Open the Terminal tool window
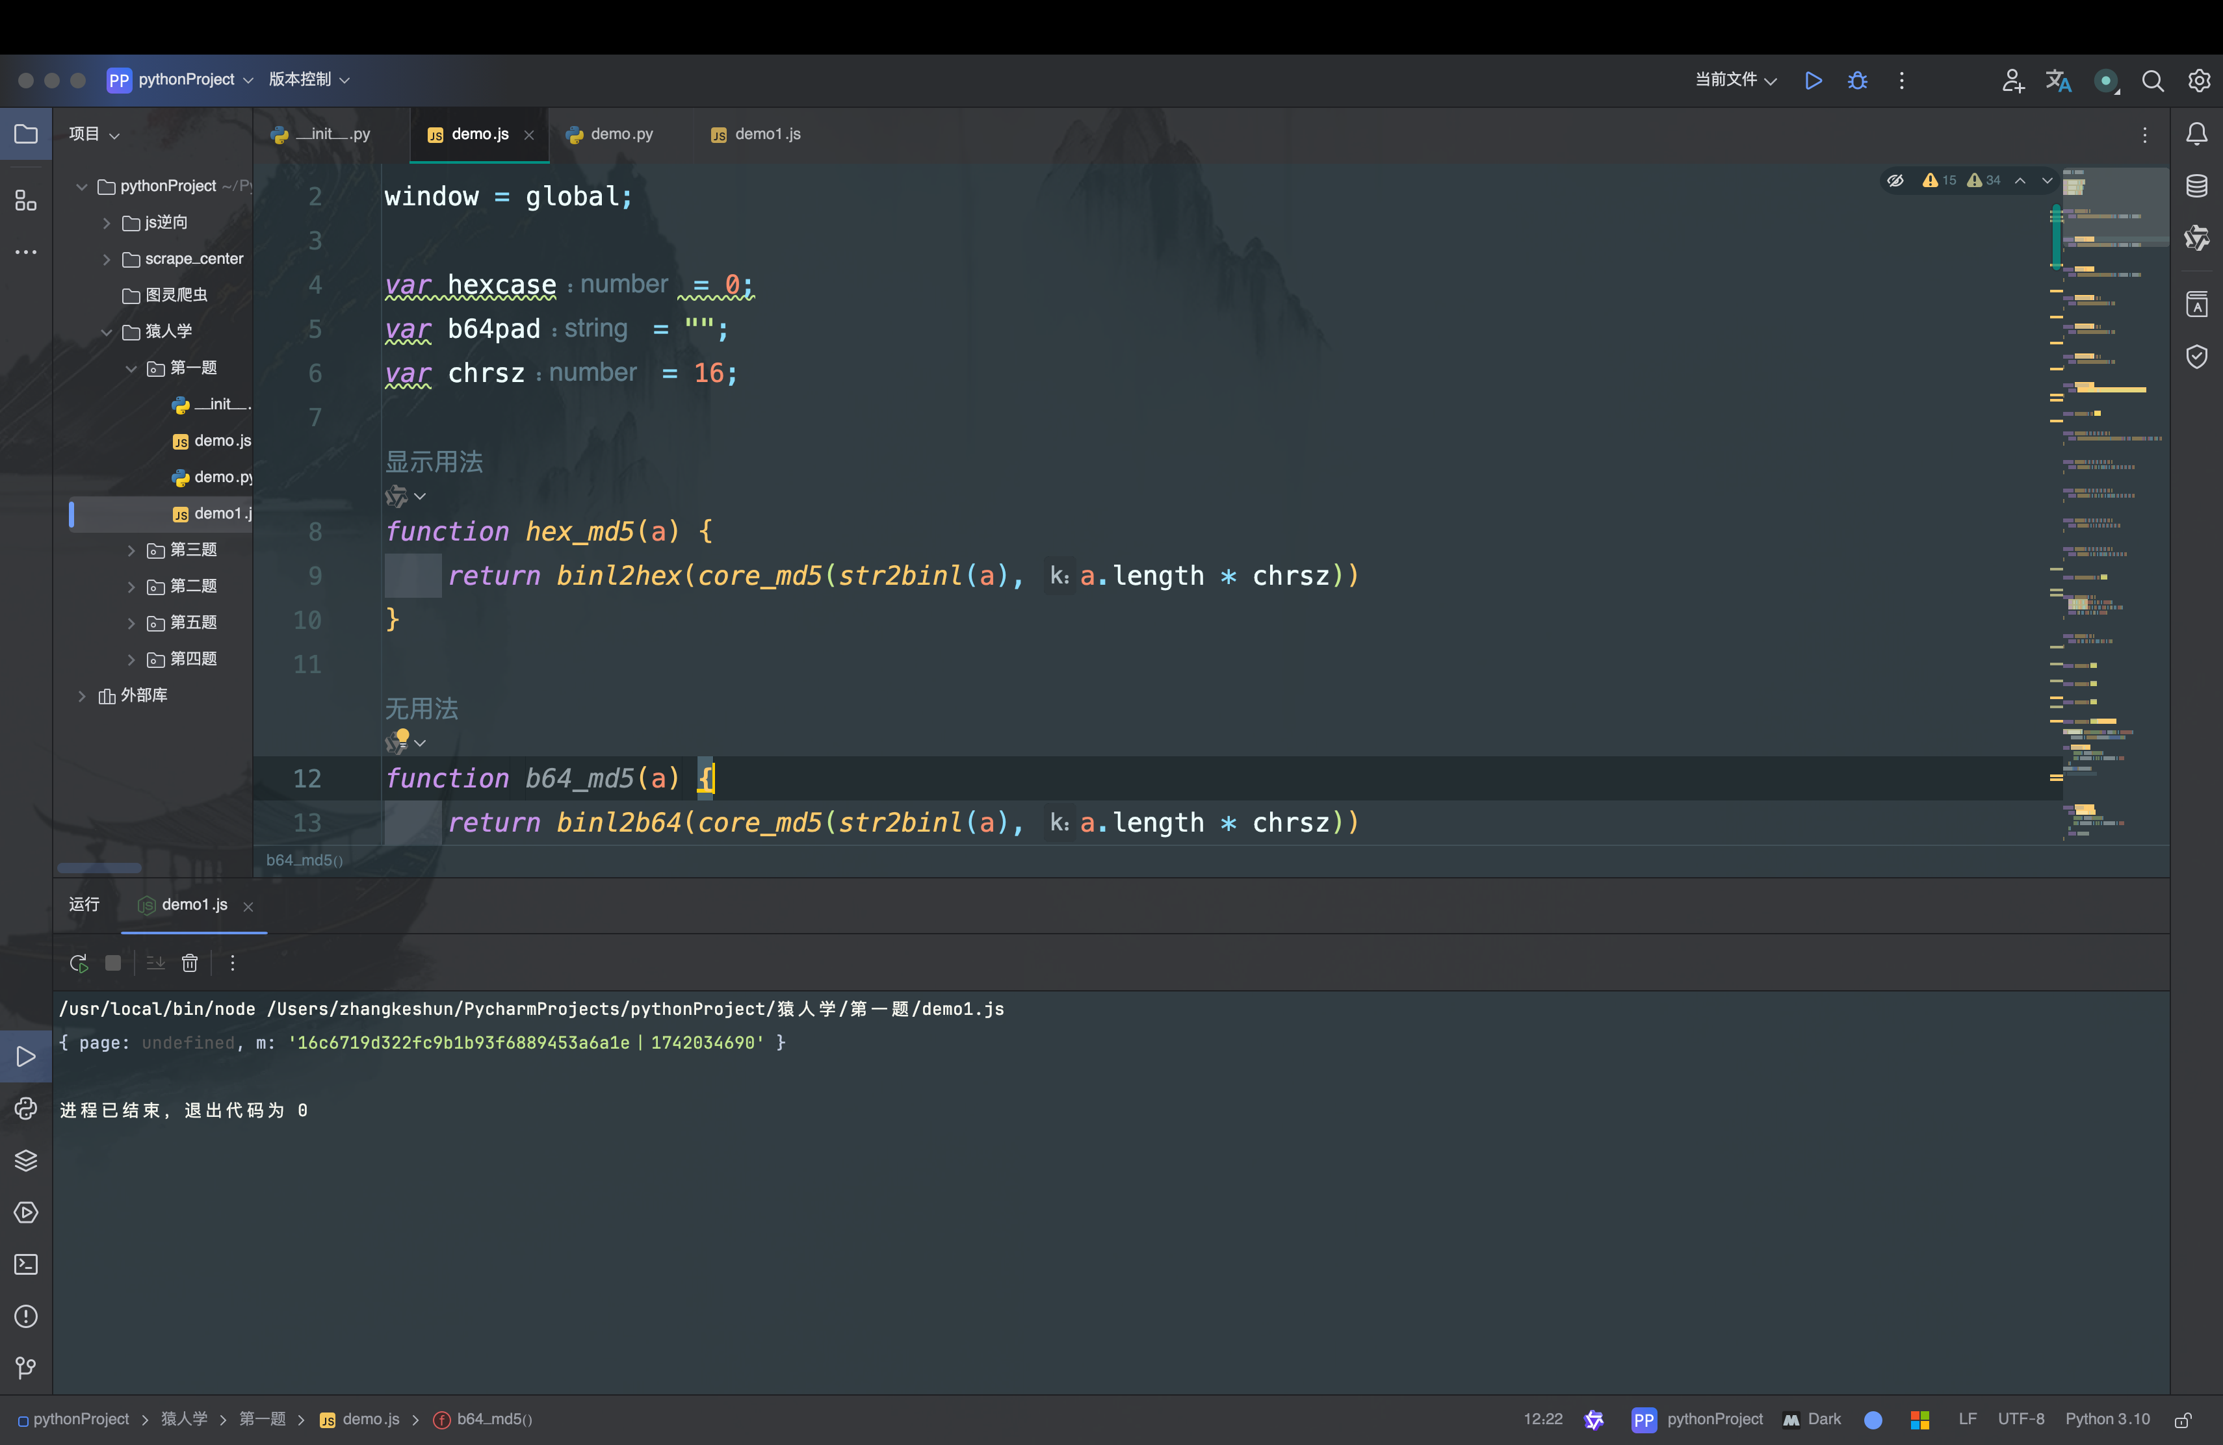This screenshot has width=2223, height=1445. click(x=25, y=1264)
